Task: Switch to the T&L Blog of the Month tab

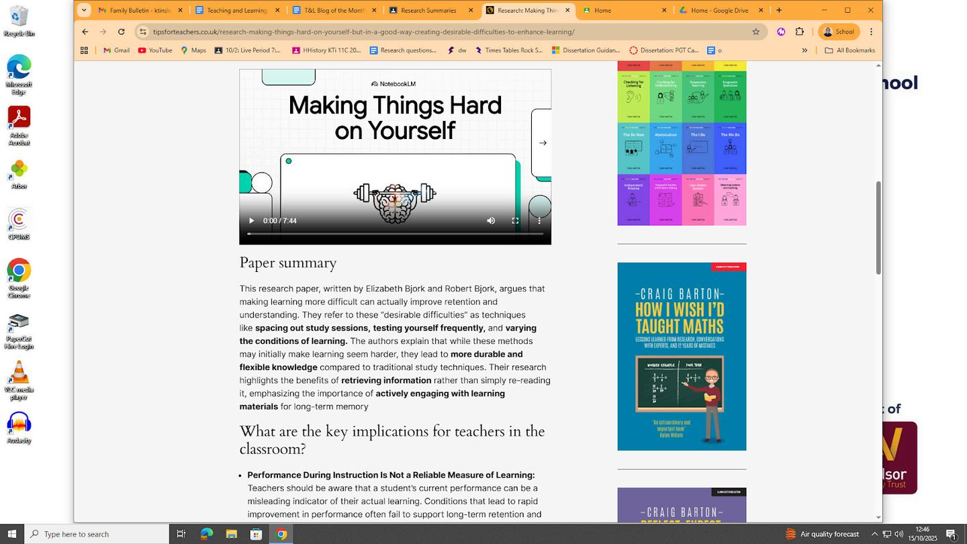Action: pyautogui.click(x=334, y=10)
